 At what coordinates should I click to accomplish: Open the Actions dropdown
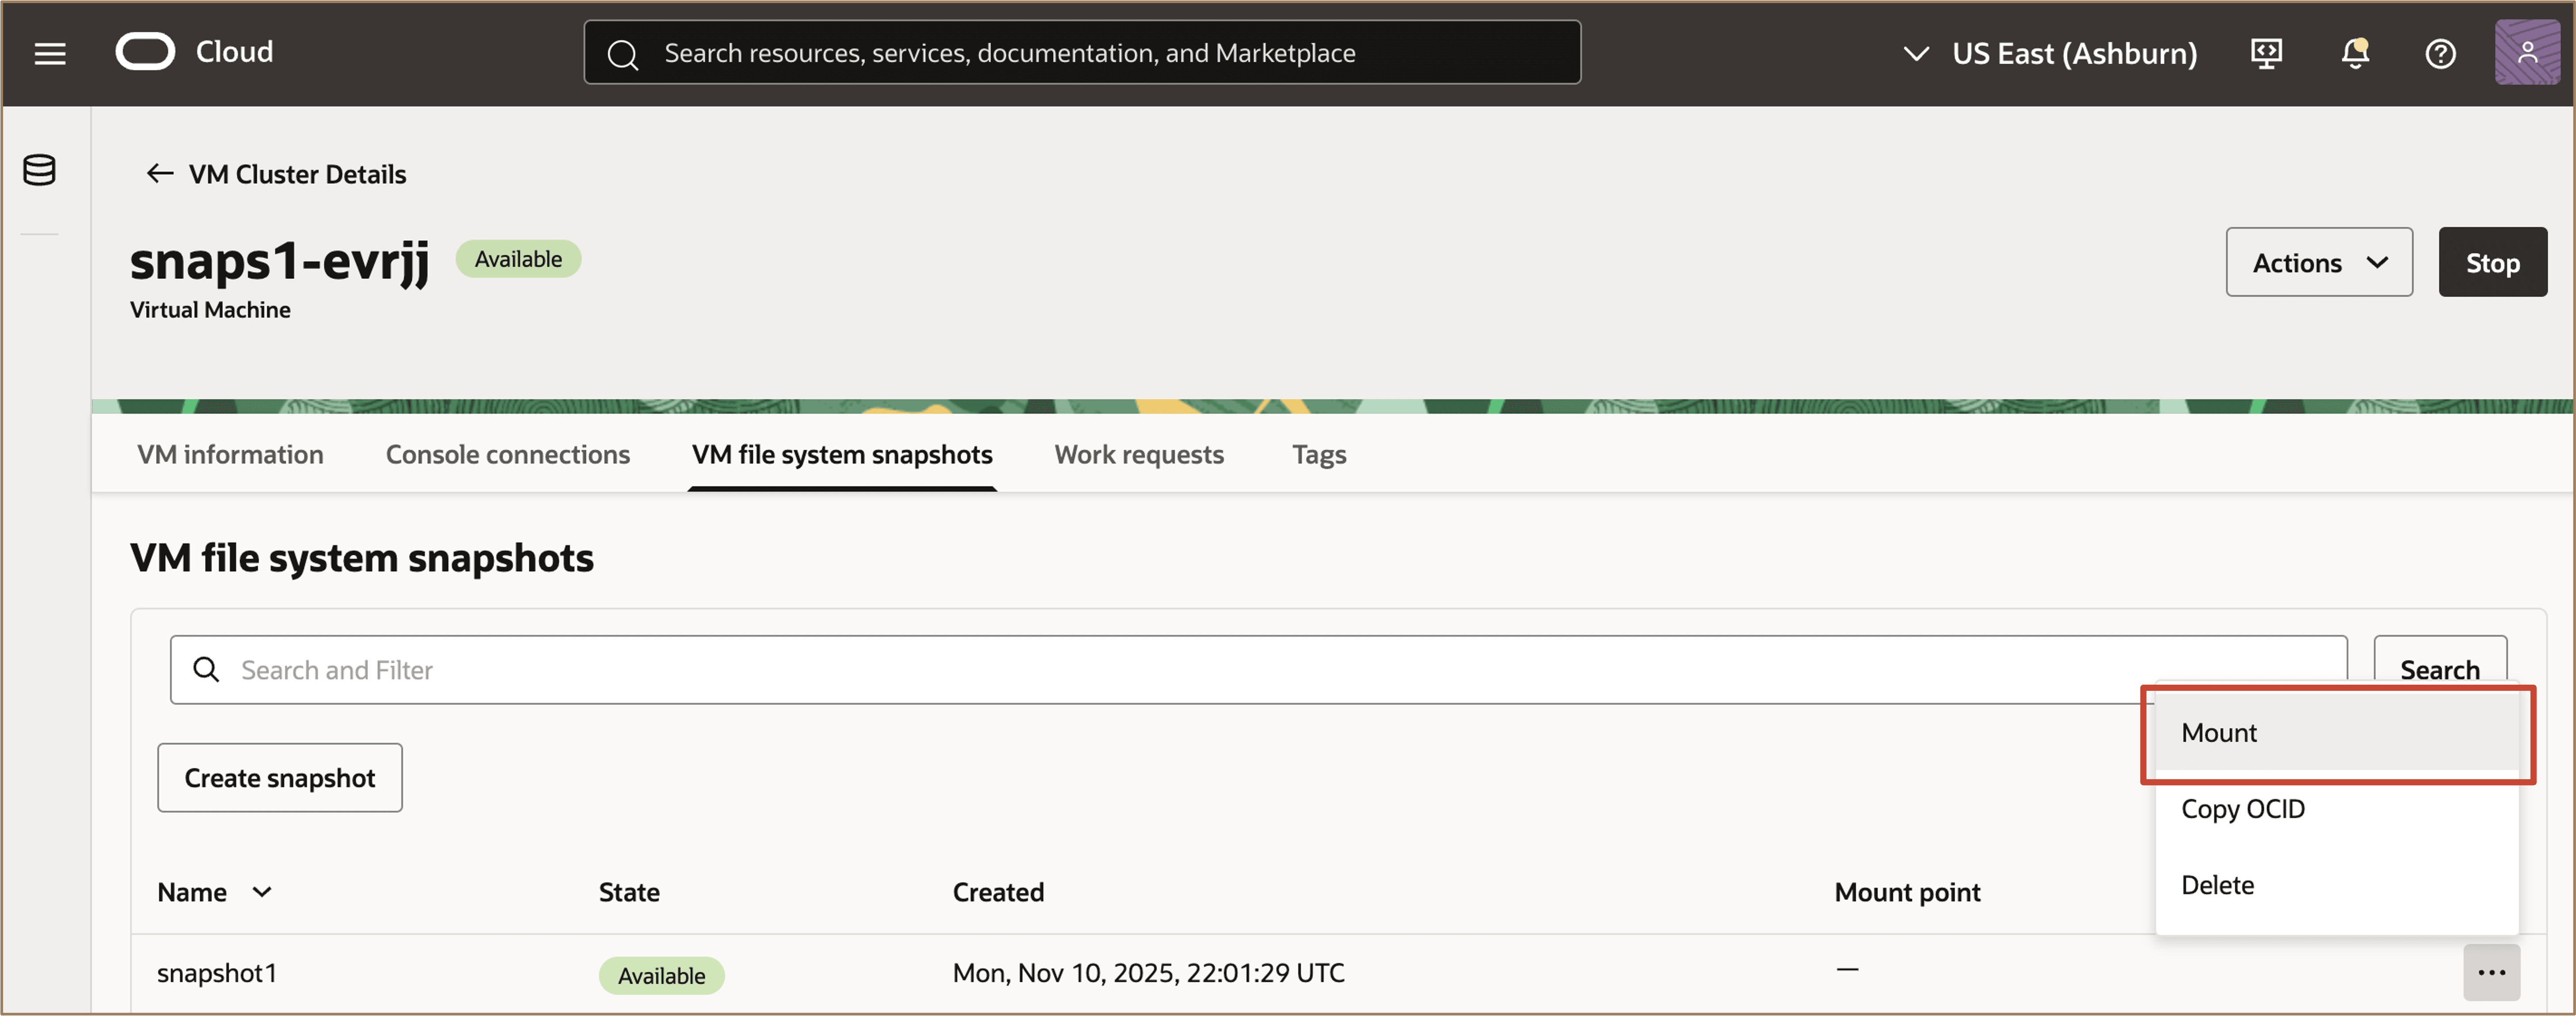click(x=2318, y=261)
